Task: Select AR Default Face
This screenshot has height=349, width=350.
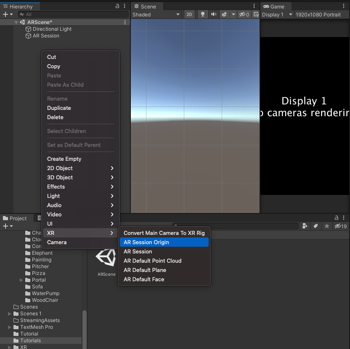Action: [164, 279]
